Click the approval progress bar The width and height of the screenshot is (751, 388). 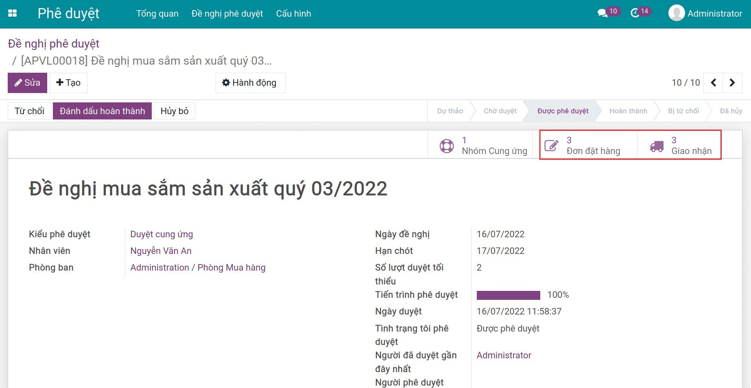508,295
